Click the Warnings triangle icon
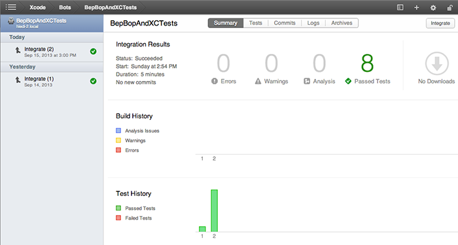Screen dimensions: 458x245 pyautogui.click(x=258, y=81)
